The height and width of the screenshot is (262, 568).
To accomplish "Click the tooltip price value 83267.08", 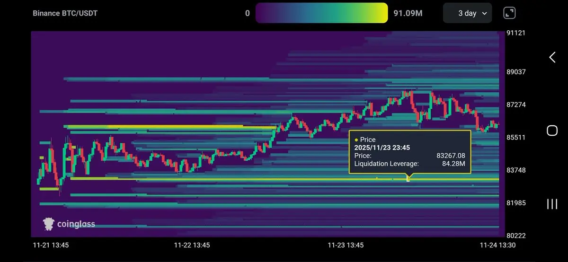I will point(451,156).
